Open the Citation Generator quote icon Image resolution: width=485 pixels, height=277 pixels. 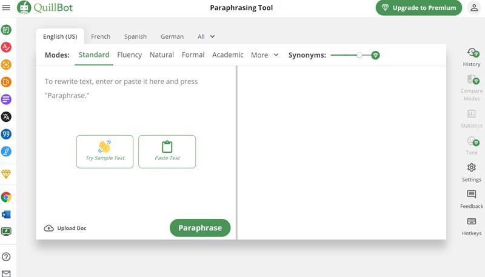click(x=6, y=134)
